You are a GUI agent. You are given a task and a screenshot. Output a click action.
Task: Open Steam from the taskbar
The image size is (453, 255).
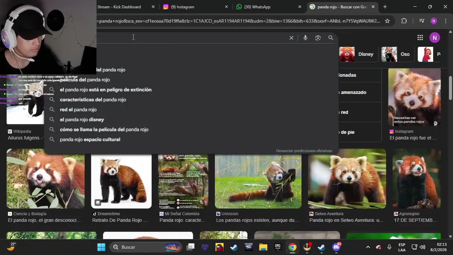click(234, 247)
